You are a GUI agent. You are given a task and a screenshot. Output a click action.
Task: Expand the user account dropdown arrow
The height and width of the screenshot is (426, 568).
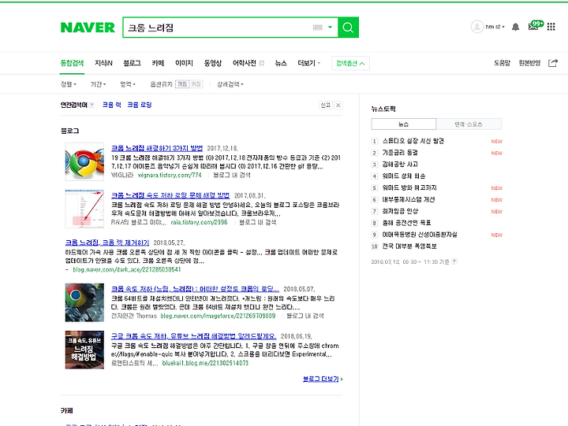503,27
